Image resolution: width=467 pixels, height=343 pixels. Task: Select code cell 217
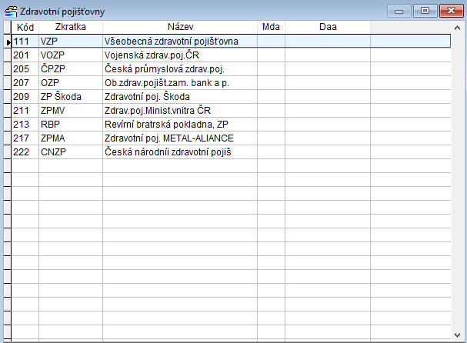point(25,138)
